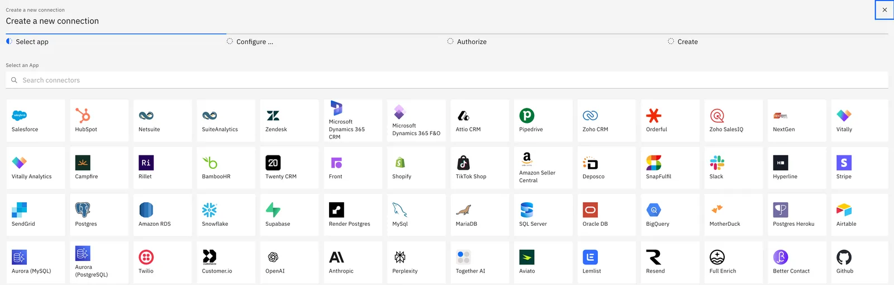
Task: Pick the Together AI icon
Action: pyautogui.click(x=464, y=257)
